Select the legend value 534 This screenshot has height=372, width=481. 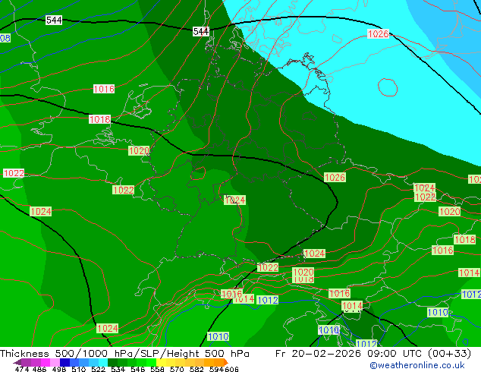(118, 369)
